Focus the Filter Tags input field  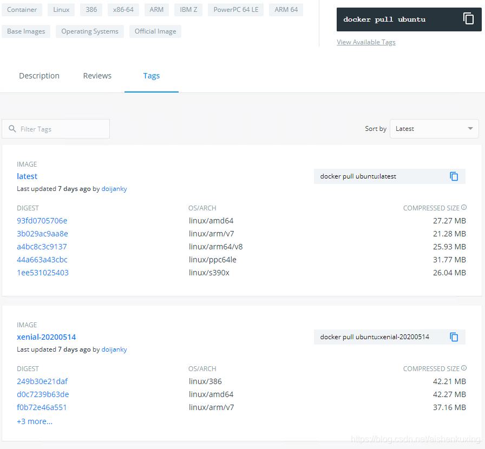(x=56, y=129)
